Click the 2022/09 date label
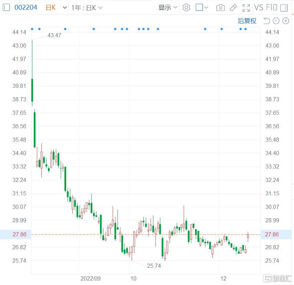 91,279
